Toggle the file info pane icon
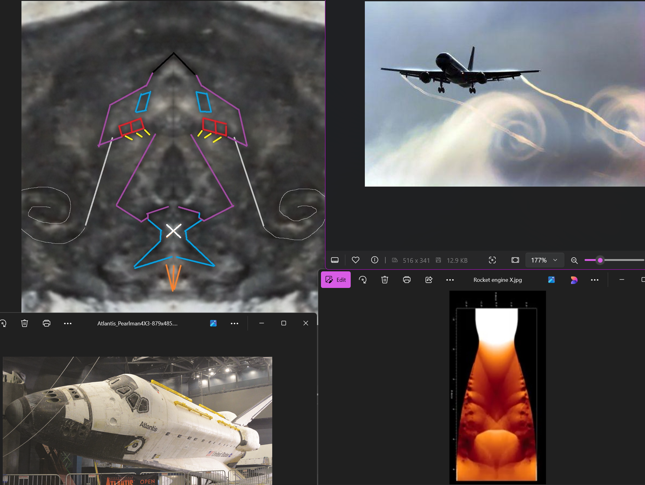This screenshot has height=485, width=645. click(375, 260)
